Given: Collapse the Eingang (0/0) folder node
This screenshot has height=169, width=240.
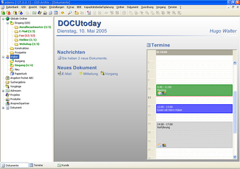Looking at the screenshot, I should click(8, 23).
